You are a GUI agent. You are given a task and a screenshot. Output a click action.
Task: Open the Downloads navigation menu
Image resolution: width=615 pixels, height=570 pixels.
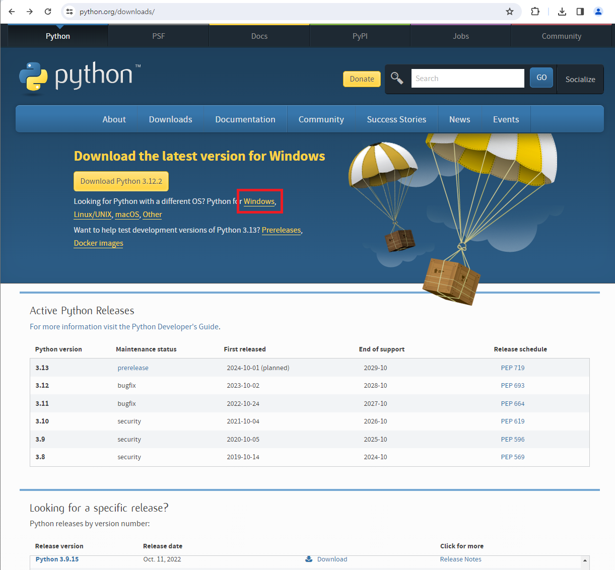tap(171, 119)
